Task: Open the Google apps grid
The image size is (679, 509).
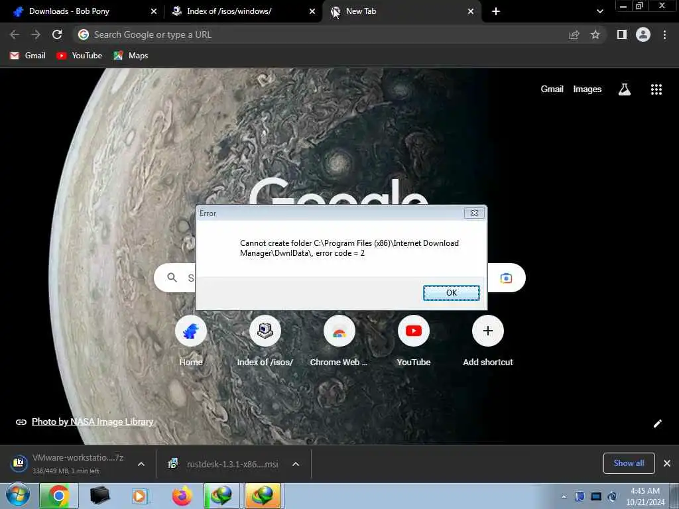Action: coord(656,89)
